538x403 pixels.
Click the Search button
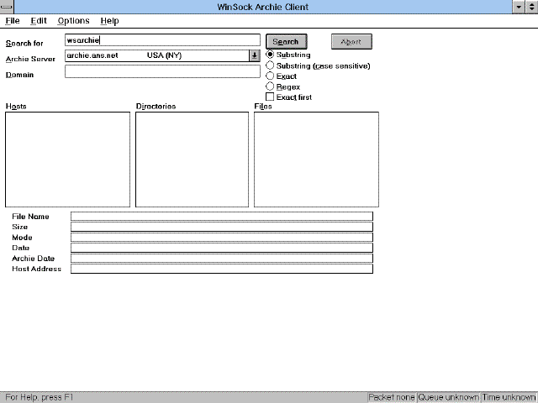[x=286, y=41]
